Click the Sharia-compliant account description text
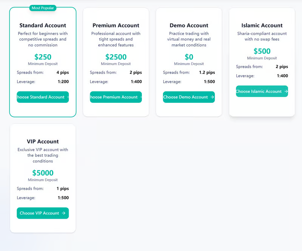The height and width of the screenshot is (251, 302). [x=262, y=37]
